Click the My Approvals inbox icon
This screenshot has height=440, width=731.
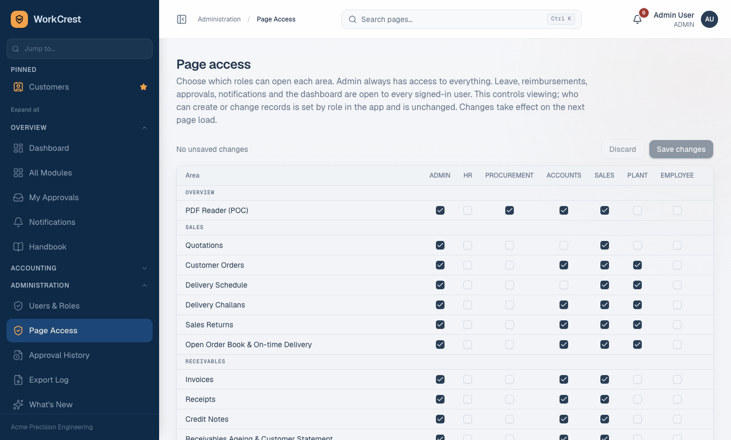pyautogui.click(x=18, y=197)
